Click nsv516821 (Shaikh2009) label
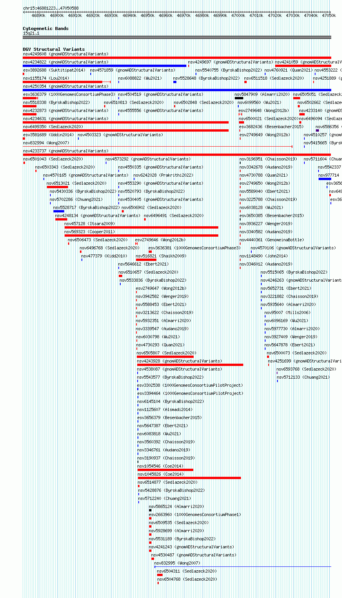Screen dimensions: 342x598 click(161, 256)
